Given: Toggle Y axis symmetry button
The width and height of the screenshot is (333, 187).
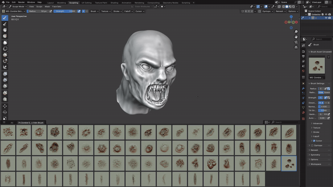Looking at the screenshot, I should click(249, 11).
